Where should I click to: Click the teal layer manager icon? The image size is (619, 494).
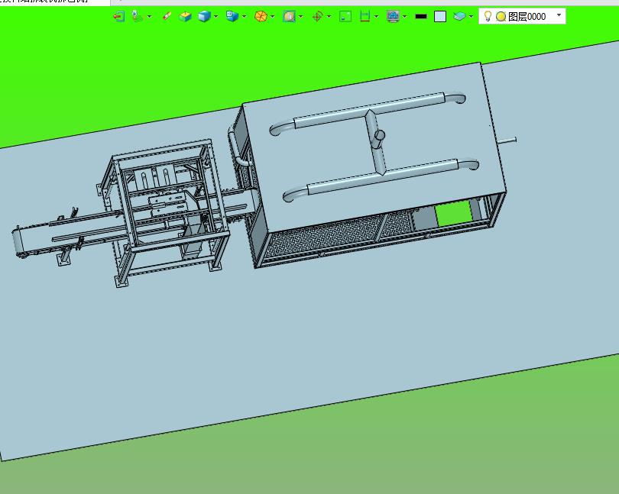(x=459, y=16)
